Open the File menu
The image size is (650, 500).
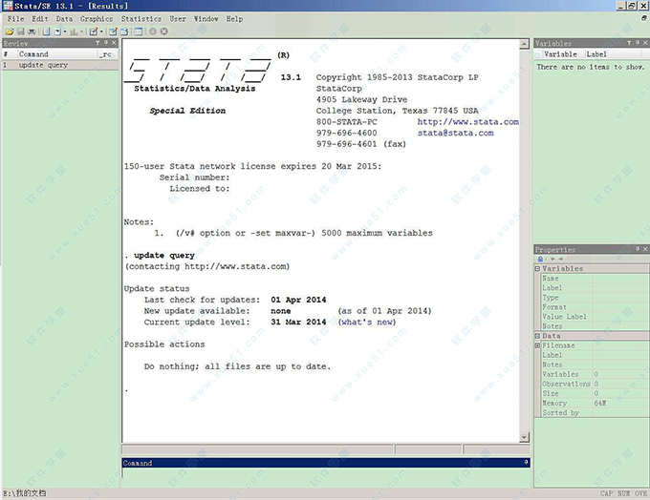[x=15, y=19]
